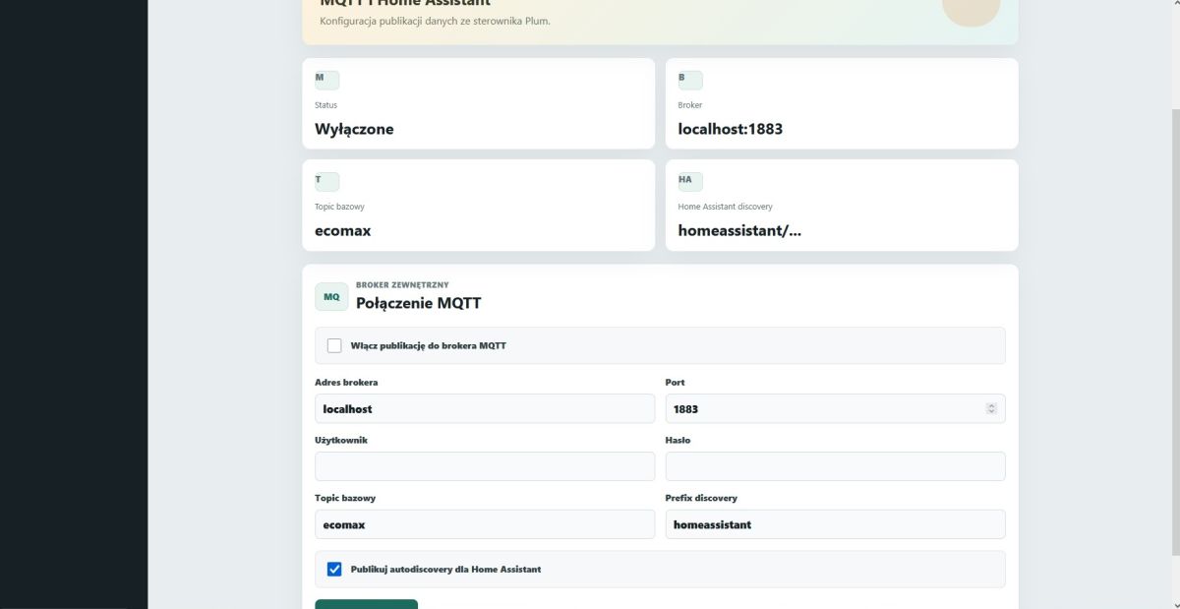This screenshot has height=609, width=1180.
Task: Click the Hasło label
Action: [x=678, y=440]
